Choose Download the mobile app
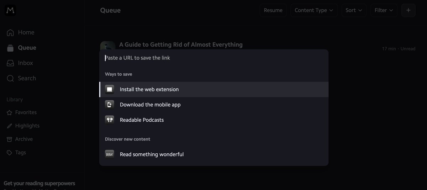The height and width of the screenshot is (190, 427). [x=214, y=105]
